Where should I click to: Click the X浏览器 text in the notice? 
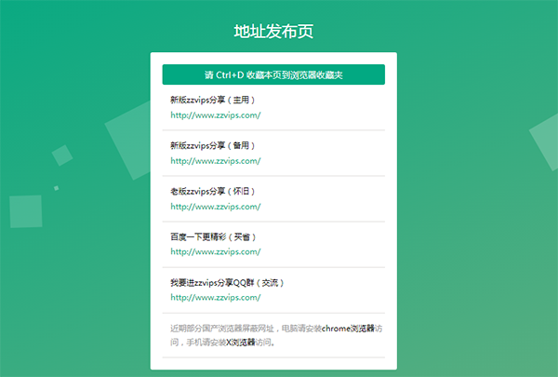point(241,343)
